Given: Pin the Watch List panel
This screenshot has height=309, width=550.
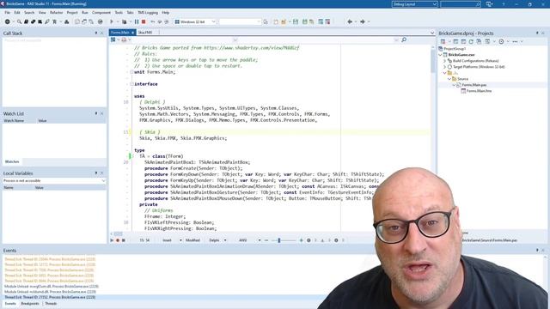Looking at the screenshot, I should [x=96, y=113].
